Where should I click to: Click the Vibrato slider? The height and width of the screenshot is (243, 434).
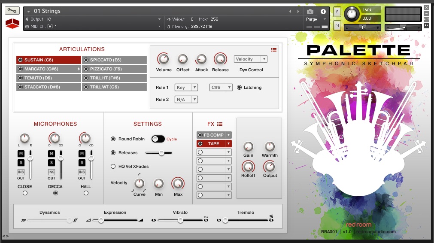point(180,220)
